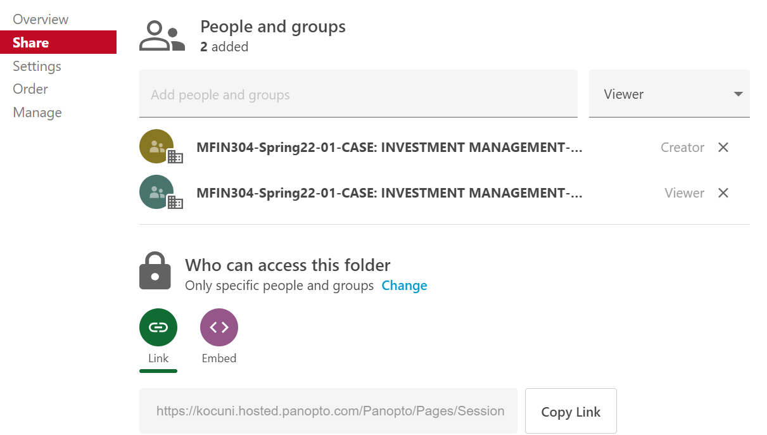Image resolution: width=767 pixels, height=435 pixels.
Task: Open the Viewer role dropdown
Action: 669,94
